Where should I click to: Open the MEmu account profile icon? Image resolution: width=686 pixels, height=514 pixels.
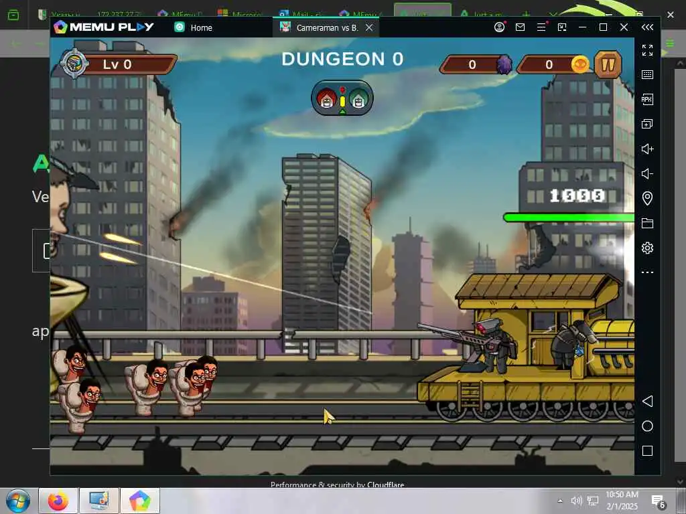click(499, 27)
